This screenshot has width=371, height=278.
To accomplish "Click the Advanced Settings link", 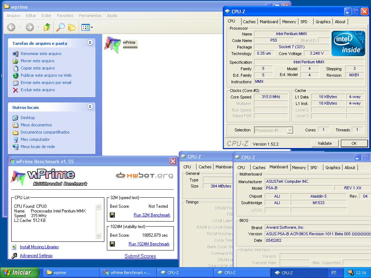I will pos(36,256).
